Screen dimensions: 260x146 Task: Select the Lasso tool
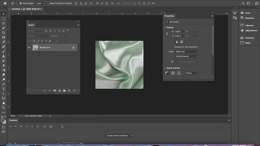[x=4, y=24]
